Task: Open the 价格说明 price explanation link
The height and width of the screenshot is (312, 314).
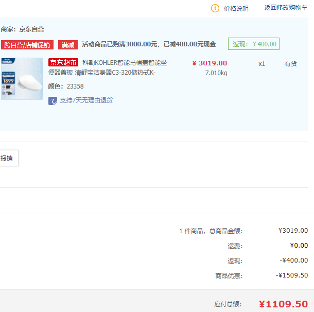Action: point(236,8)
